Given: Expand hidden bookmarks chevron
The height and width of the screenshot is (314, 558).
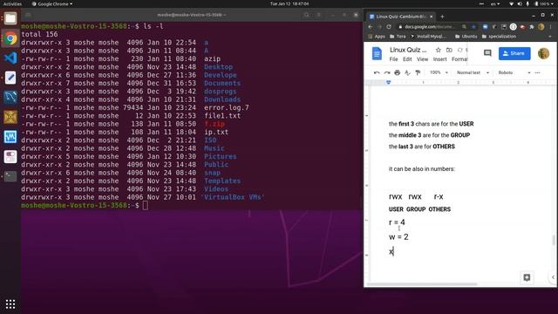Looking at the screenshot, I should point(550,37).
